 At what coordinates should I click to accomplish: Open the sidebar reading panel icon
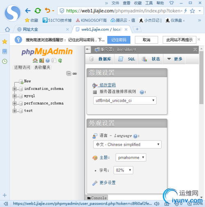point(5,51)
